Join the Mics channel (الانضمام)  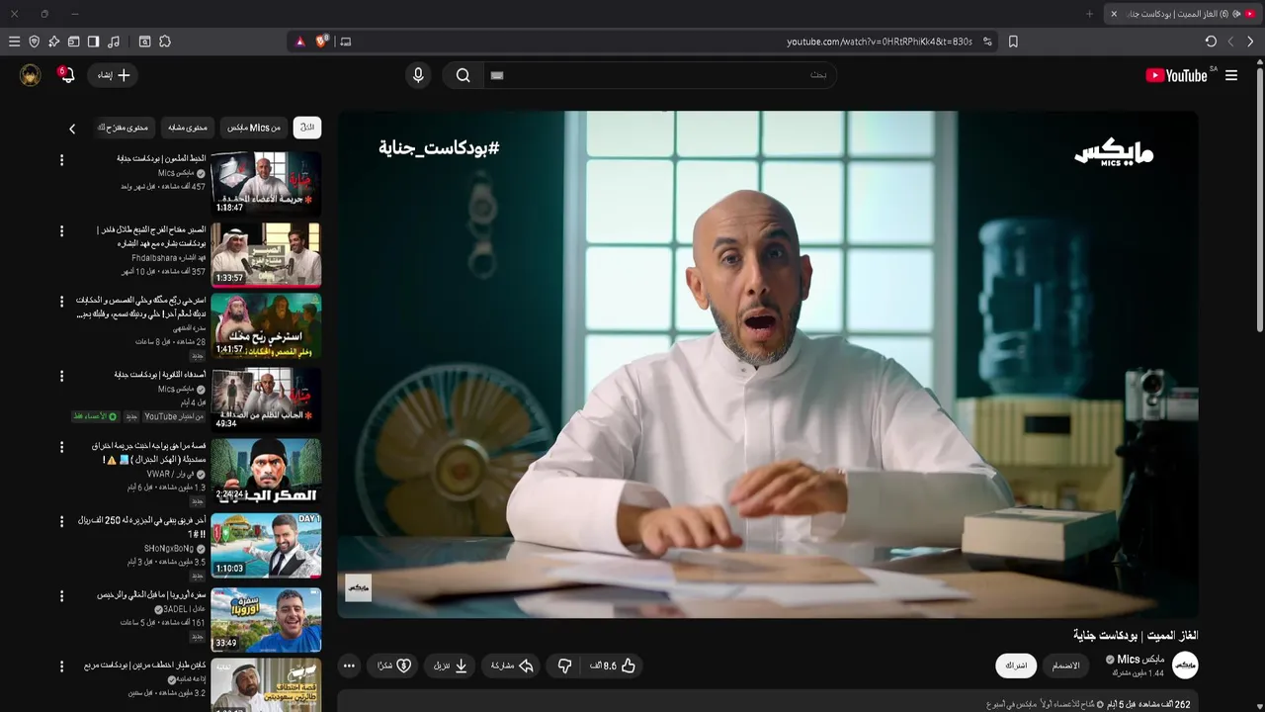click(x=1065, y=666)
